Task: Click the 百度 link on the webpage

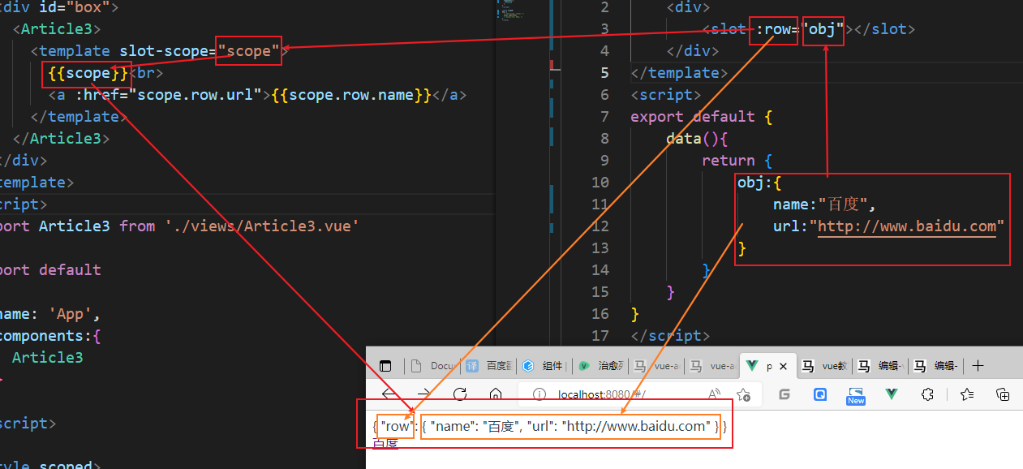Action: point(384,444)
